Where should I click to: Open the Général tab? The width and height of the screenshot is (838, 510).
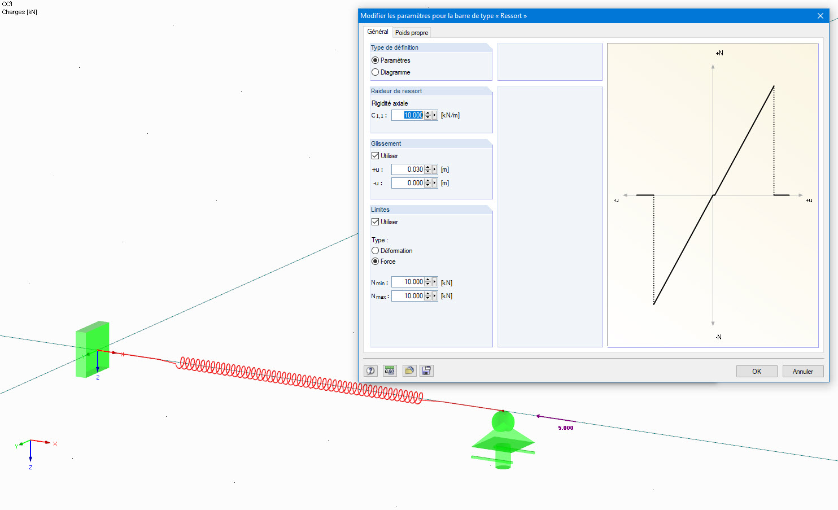[377, 32]
